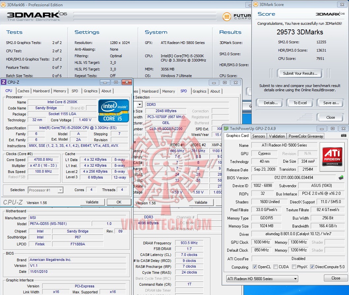
Task: Click the 3DMark Score window title icon
Action: click(x=255, y=5)
